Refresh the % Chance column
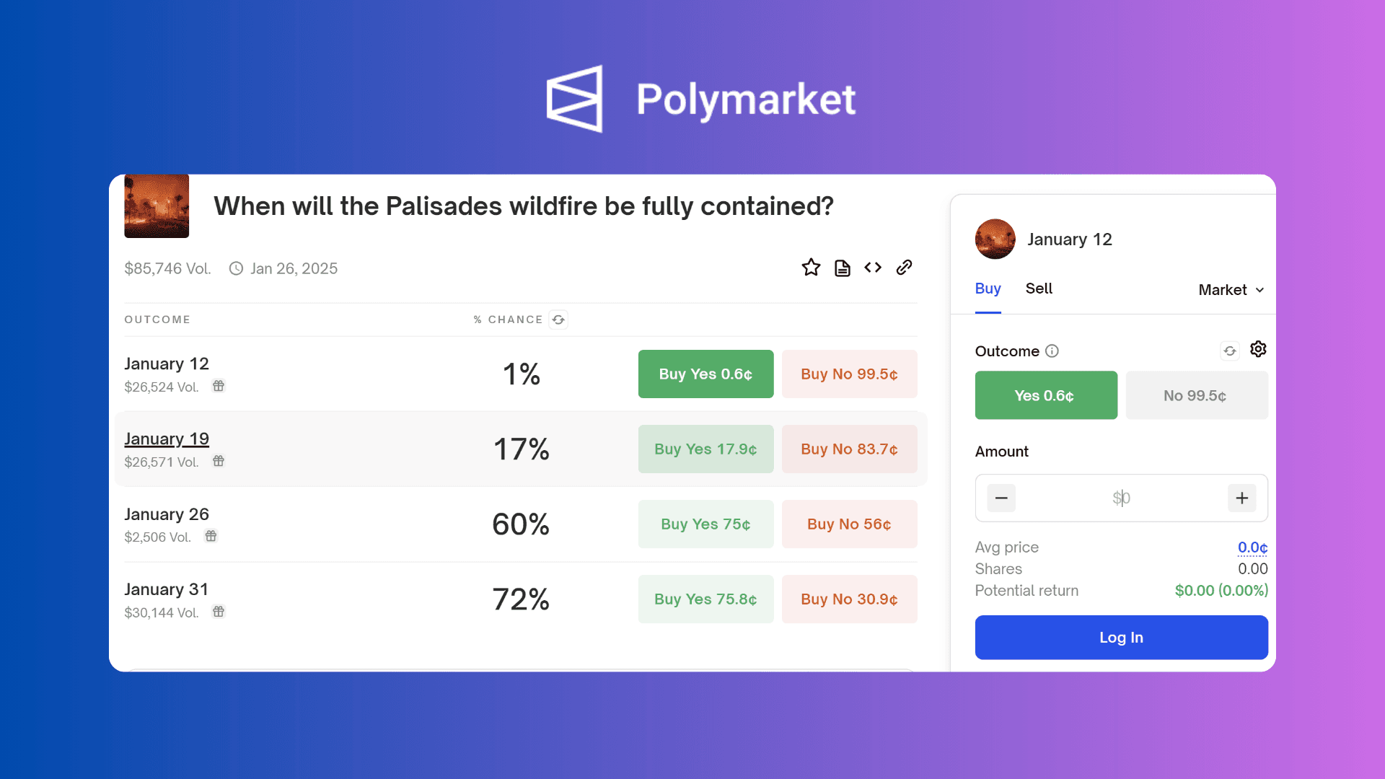 click(558, 320)
